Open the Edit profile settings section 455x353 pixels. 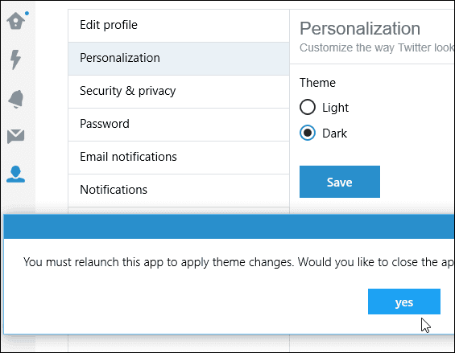[179, 26]
